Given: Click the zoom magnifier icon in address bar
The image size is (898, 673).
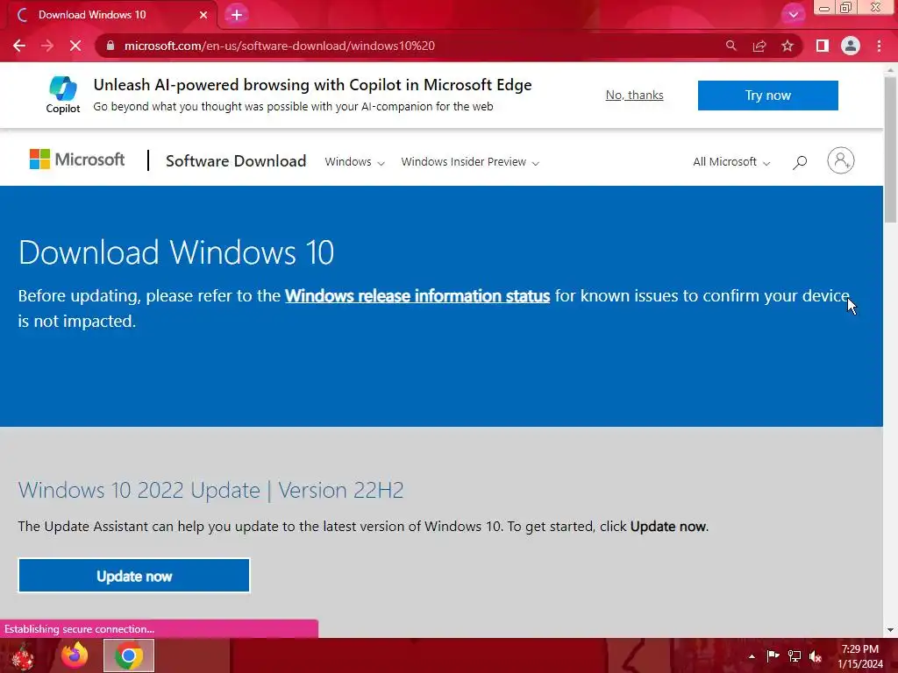Looking at the screenshot, I should click(731, 46).
